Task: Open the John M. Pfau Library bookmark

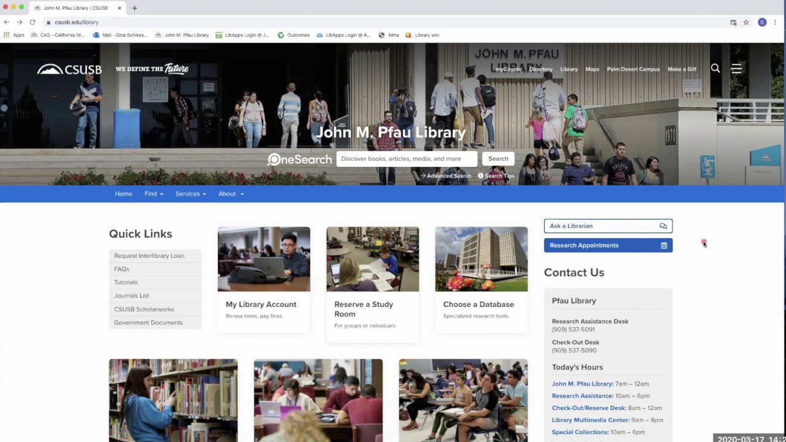Action: pos(182,35)
